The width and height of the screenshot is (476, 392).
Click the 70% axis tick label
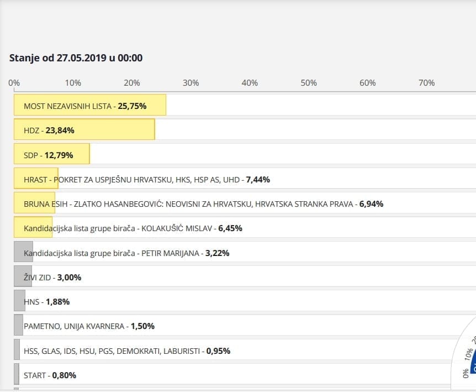point(426,83)
